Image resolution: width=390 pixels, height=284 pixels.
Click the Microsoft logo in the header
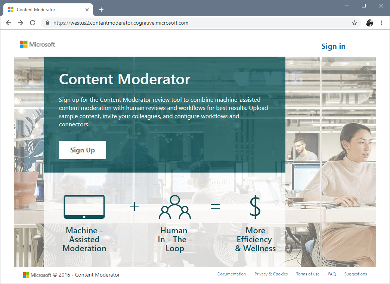(38, 44)
